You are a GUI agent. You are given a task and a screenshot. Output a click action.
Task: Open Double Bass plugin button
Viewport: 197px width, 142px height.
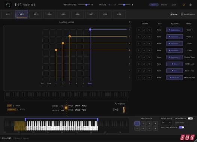coord(175,57)
